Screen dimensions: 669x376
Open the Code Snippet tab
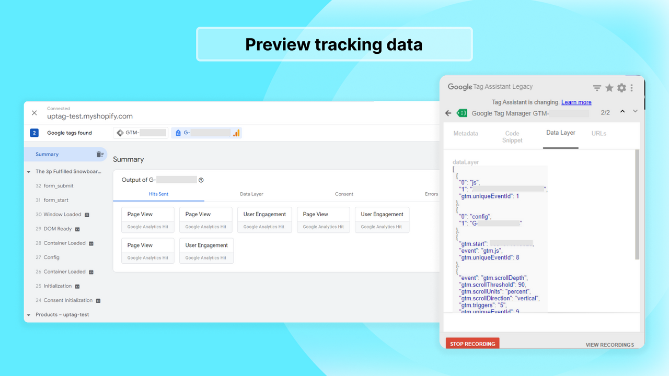(512, 137)
